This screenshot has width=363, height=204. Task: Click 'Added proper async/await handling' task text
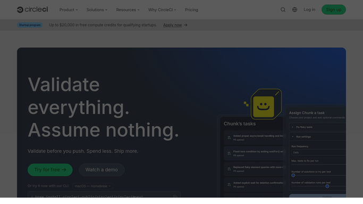click(258, 136)
